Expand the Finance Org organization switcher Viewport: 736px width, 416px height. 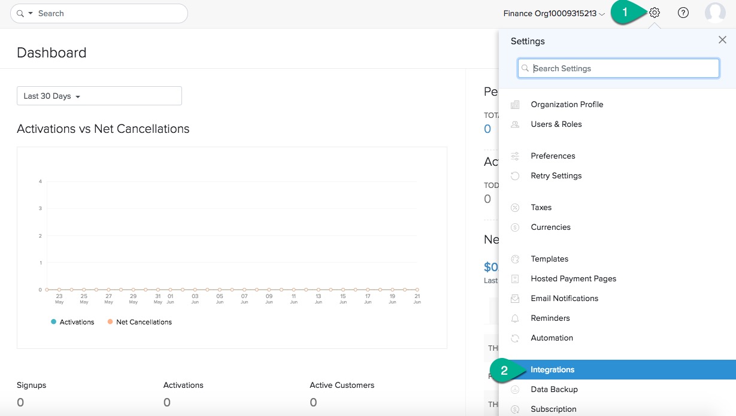(x=554, y=13)
